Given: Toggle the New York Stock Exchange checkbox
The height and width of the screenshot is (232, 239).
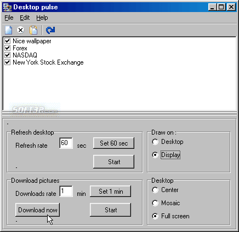Looking at the screenshot, I should (x=7, y=62).
